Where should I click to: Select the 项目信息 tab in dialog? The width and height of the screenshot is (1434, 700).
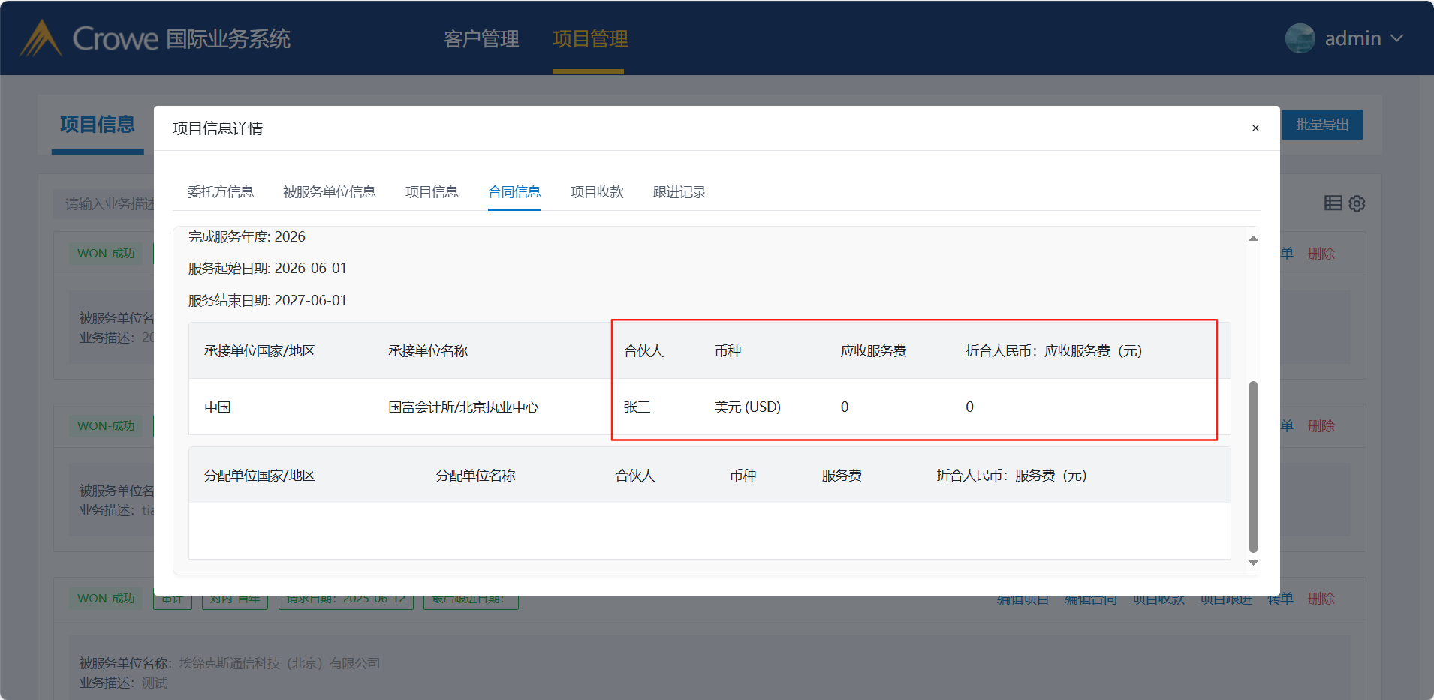(432, 192)
